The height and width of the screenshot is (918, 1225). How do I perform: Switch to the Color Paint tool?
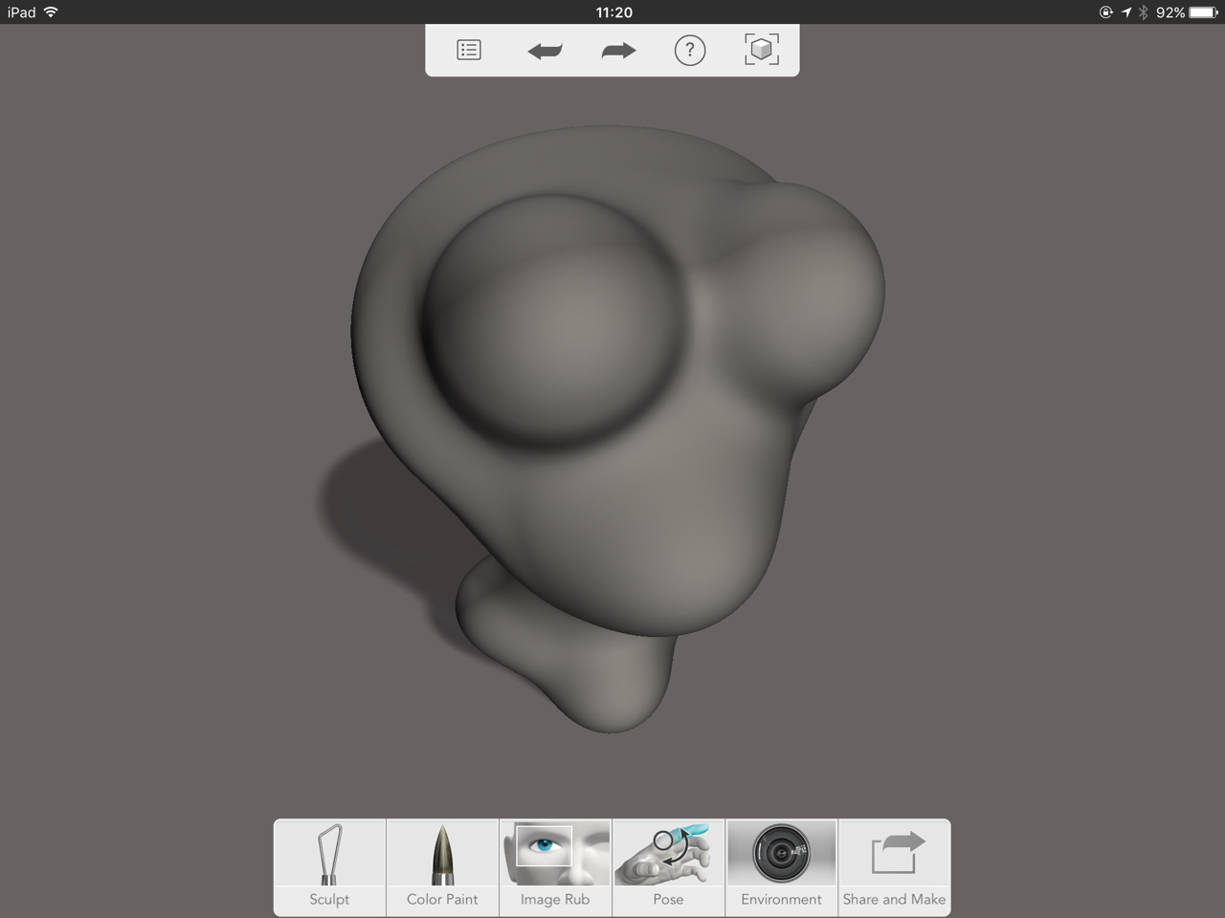click(x=442, y=866)
